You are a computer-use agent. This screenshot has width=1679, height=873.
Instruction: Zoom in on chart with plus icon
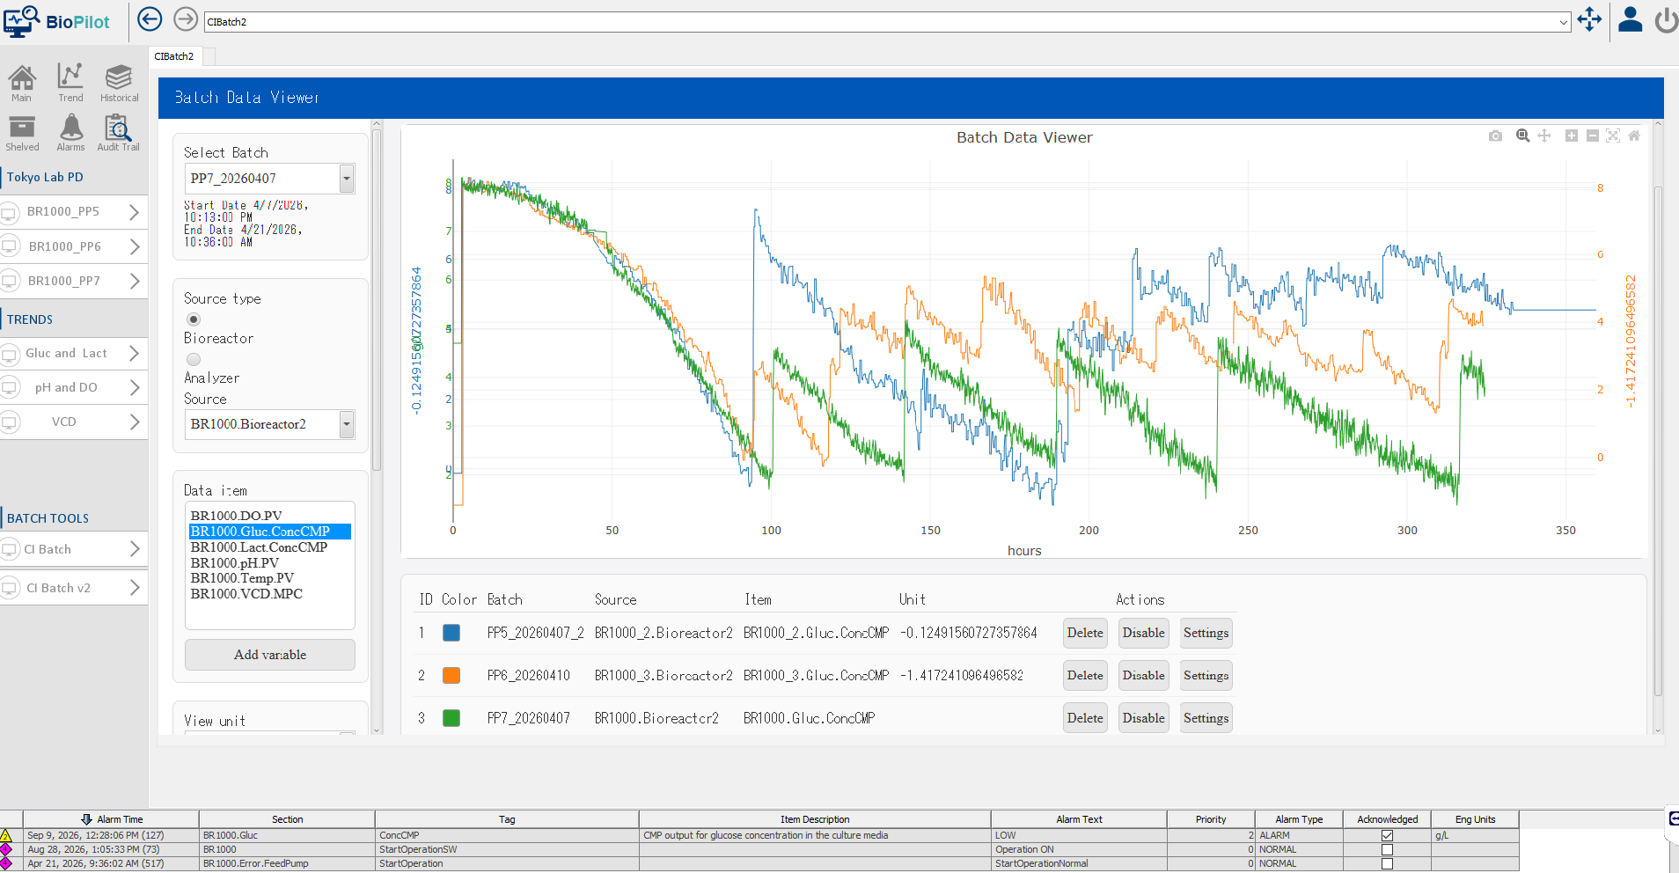click(1571, 136)
